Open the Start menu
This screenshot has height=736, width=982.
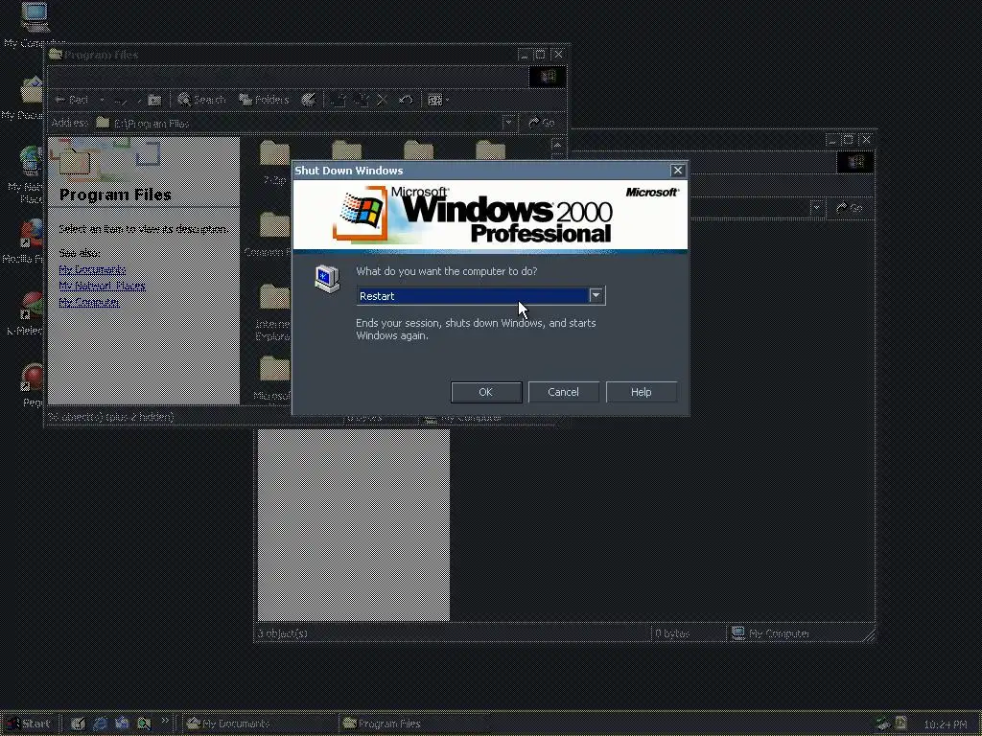tap(29, 724)
